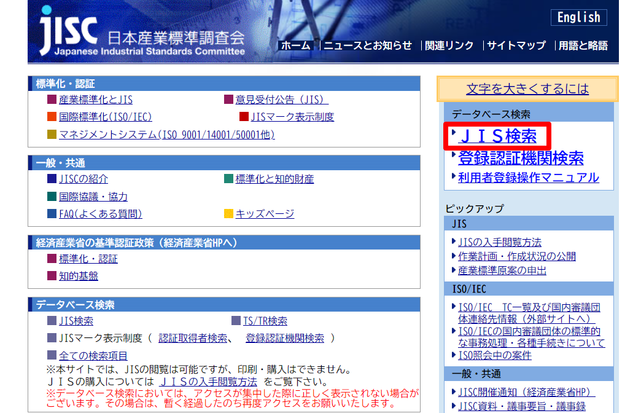
Task: Switch site language to English
Action: tap(578, 18)
